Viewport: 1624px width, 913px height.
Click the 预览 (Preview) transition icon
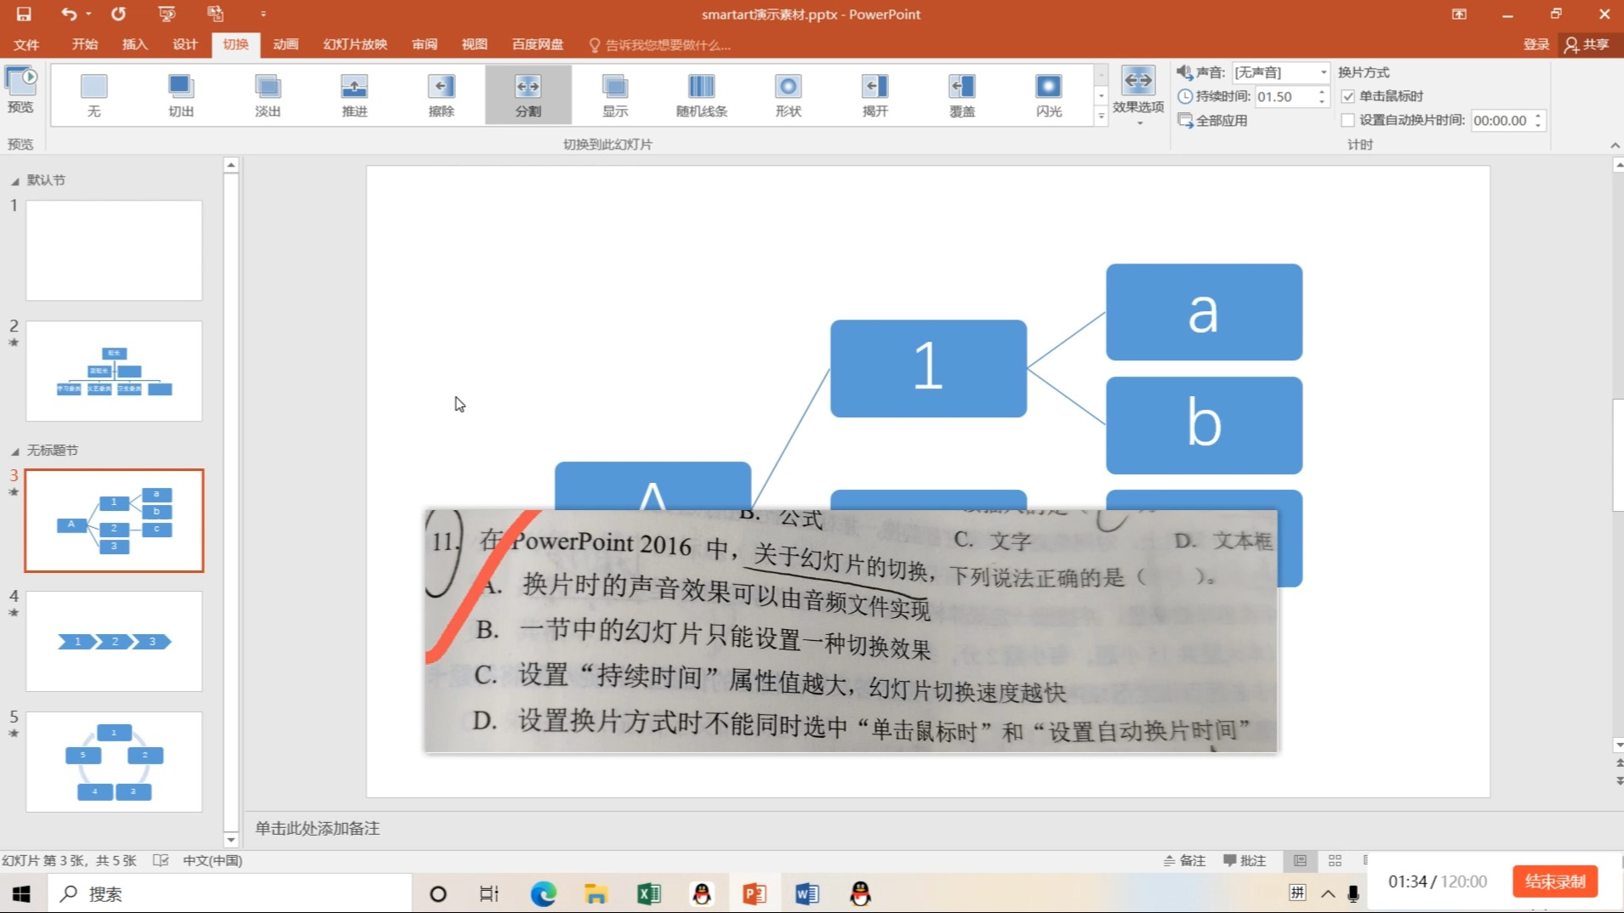(x=20, y=89)
